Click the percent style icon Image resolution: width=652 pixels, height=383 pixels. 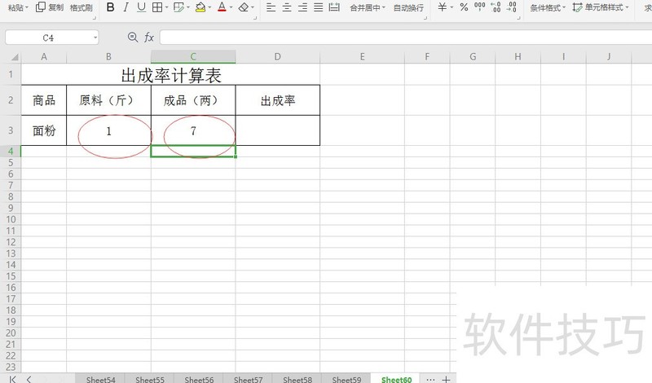(464, 7)
